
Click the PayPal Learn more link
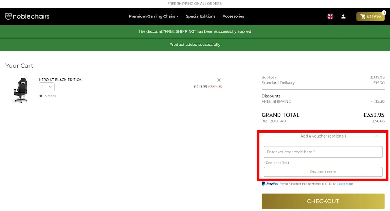pos(345,184)
